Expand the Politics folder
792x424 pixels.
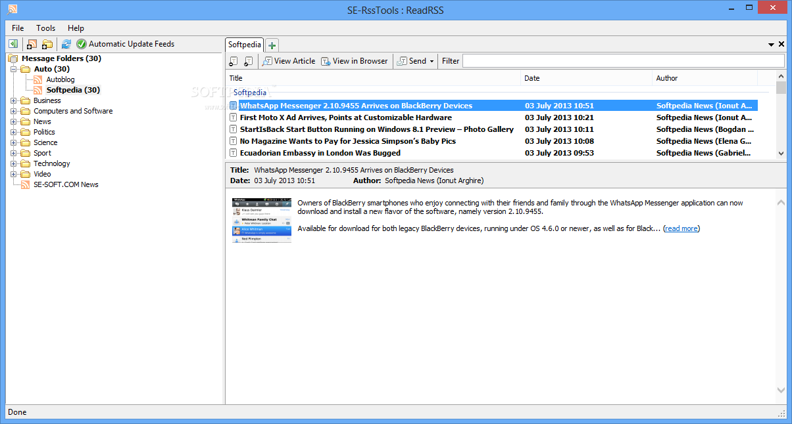(x=14, y=132)
